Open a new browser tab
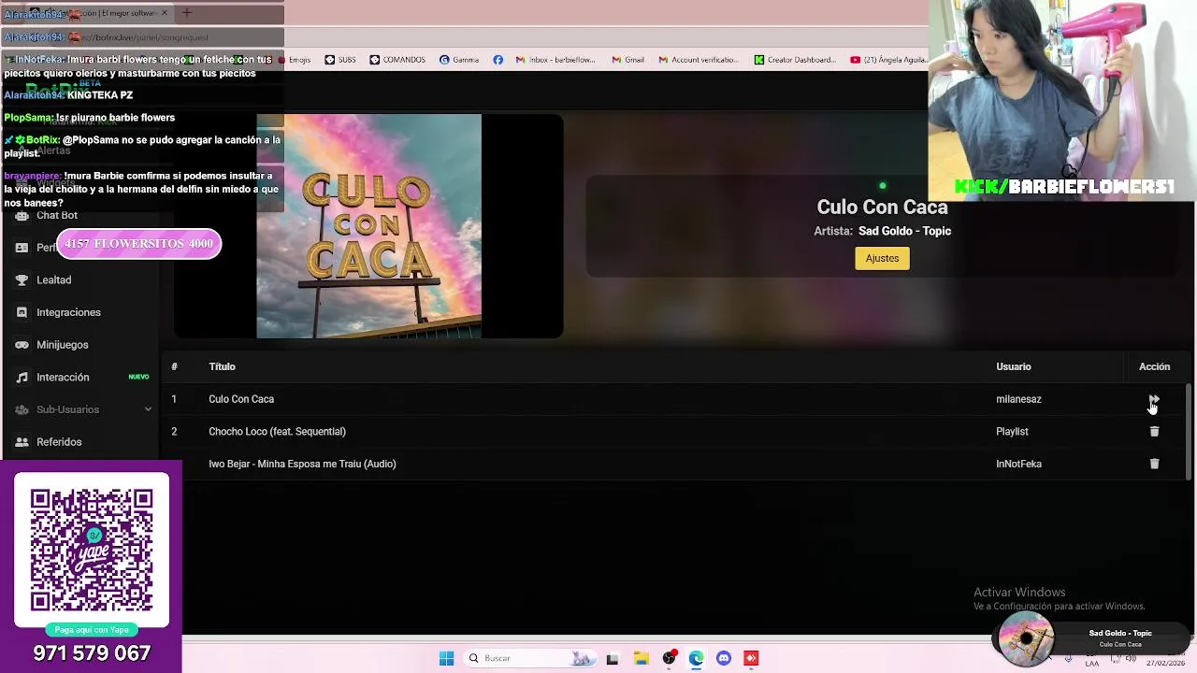The width and height of the screenshot is (1197, 673). click(x=186, y=13)
